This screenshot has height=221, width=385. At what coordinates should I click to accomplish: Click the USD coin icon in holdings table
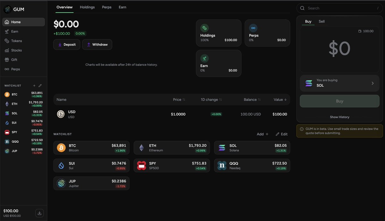tap(61, 114)
